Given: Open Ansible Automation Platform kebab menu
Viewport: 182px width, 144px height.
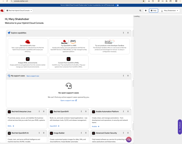Looking at the screenshot, I should coord(123,111).
